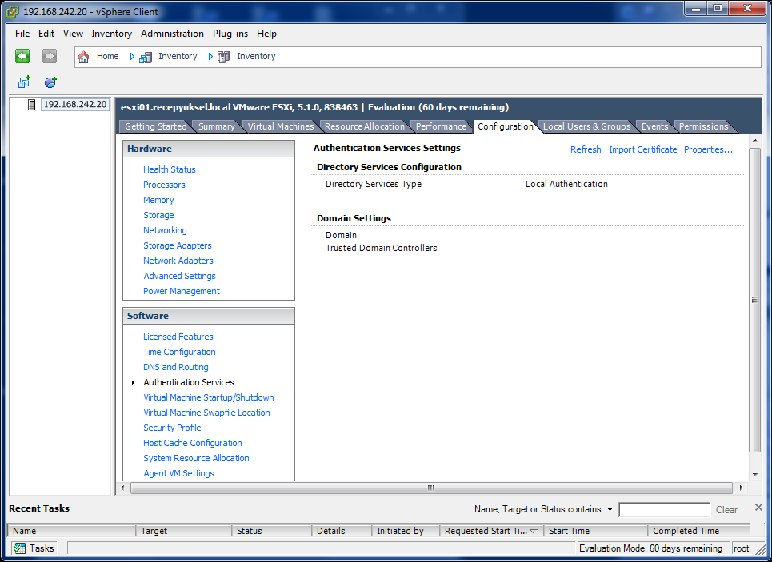Viewport: 772px width, 562px height.
Task: Sort Recent Tasks by Status column
Action: [271, 531]
